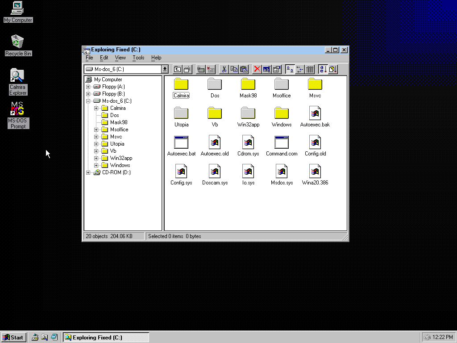Switch to Details list view
The image size is (457, 343).
(310, 69)
